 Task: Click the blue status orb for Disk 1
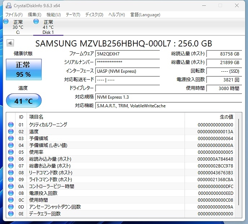pyautogui.click(x=36, y=21)
